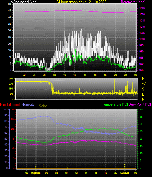Click the W compass letter beside the direction graph
The height and width of the screenshot is (177, 152).
tap(144, 84)
